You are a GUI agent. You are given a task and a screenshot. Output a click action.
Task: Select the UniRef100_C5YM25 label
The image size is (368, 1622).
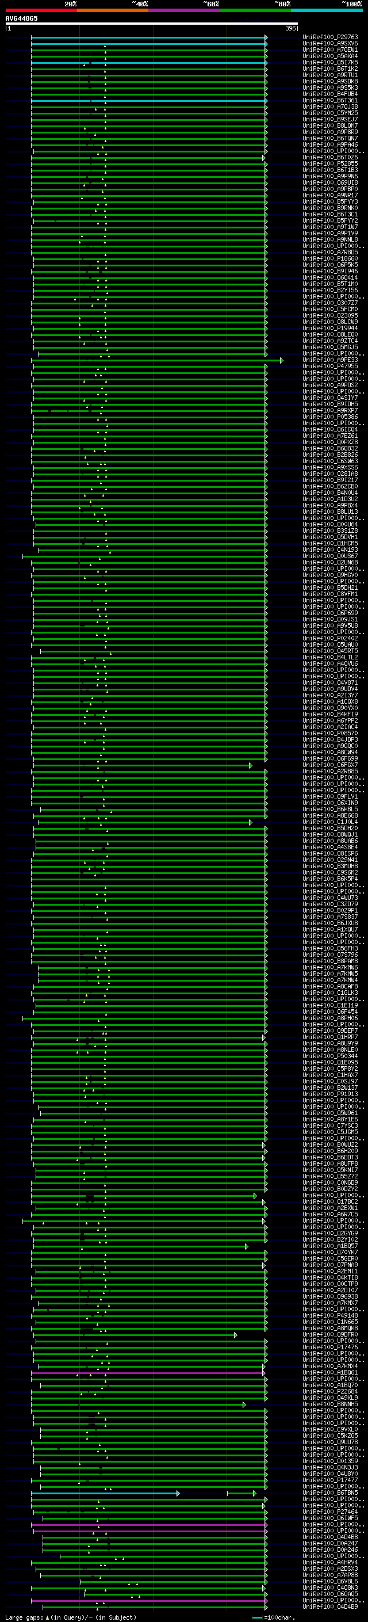pos(330,113)
